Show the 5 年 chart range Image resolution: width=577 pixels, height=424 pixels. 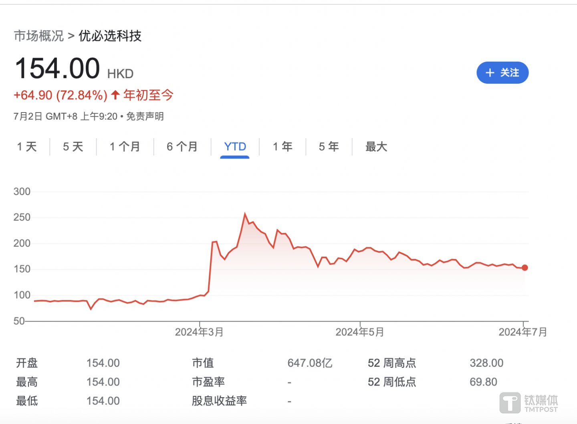tap(329, 147)
